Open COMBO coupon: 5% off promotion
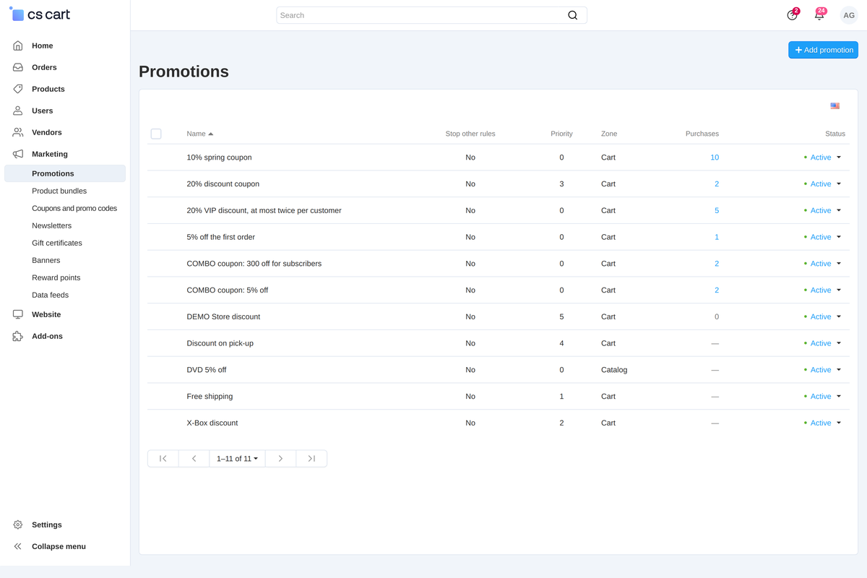 point(228,290)
